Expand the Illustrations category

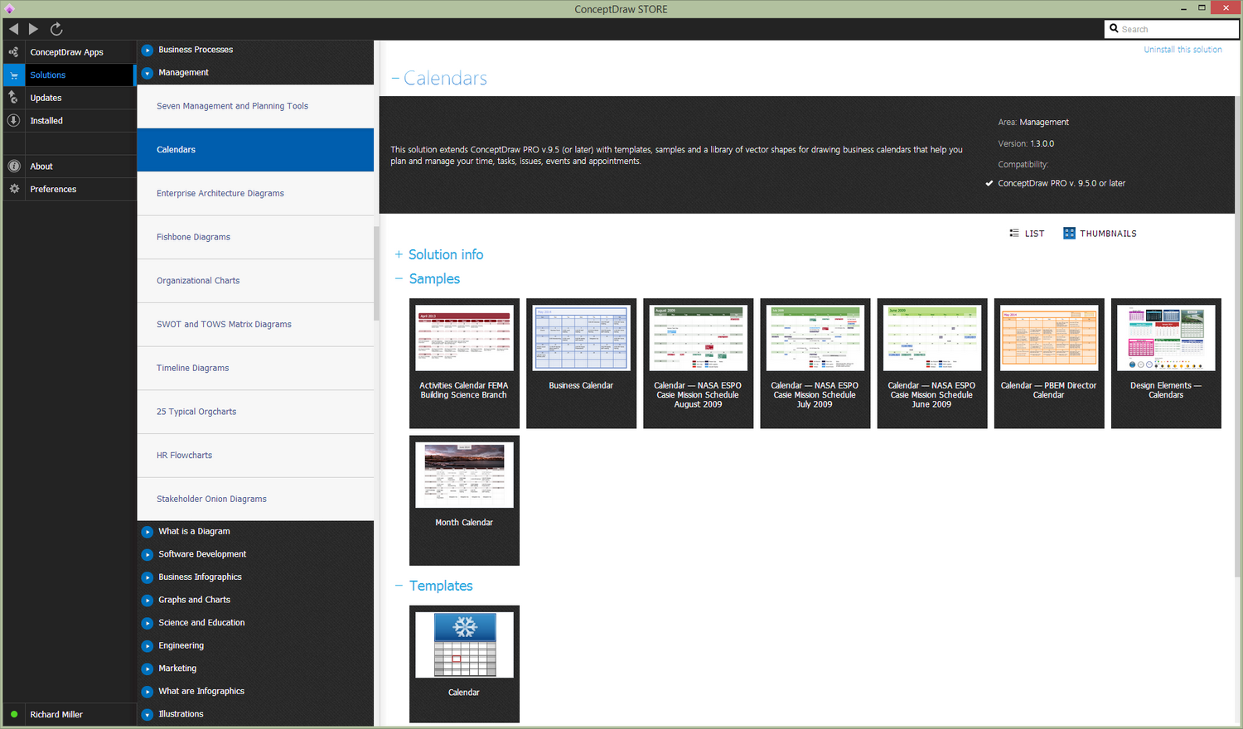148,714
